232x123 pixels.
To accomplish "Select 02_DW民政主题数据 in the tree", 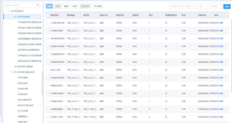I will (x=23, y=66).
